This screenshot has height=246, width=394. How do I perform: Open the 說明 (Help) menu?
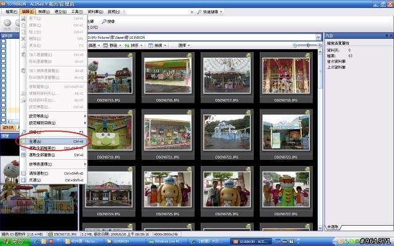[113, 12]
